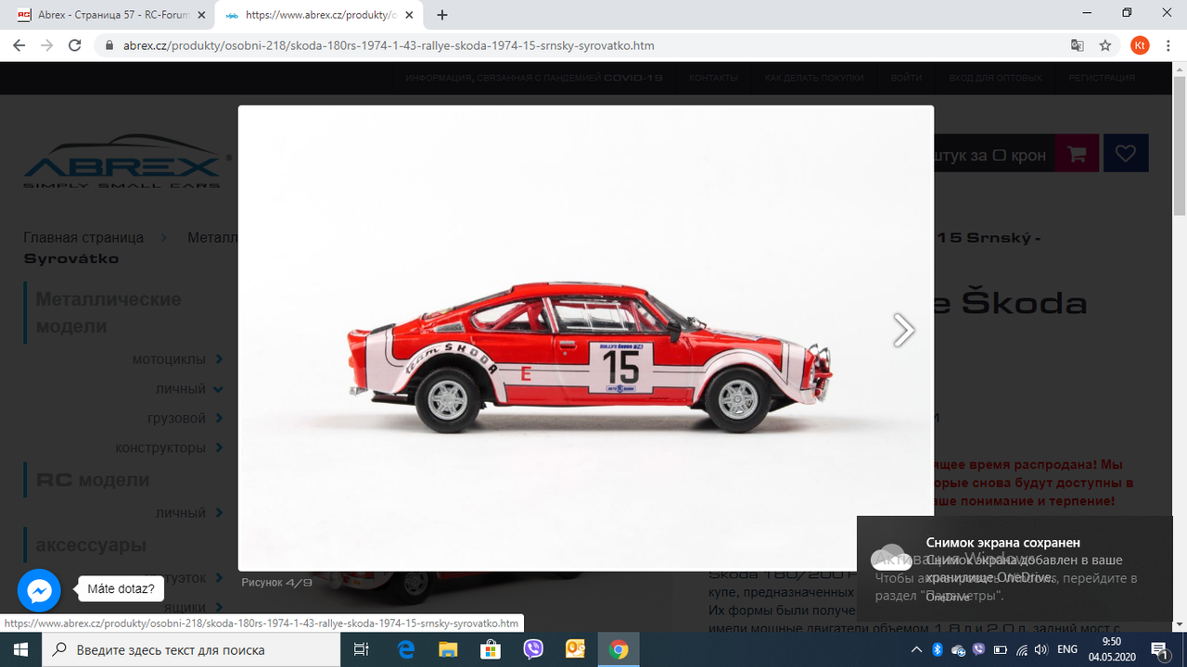This screenshot has width=1187, height=667.
Task: Close the RC-Forum tab
Action: coord(201,15)
